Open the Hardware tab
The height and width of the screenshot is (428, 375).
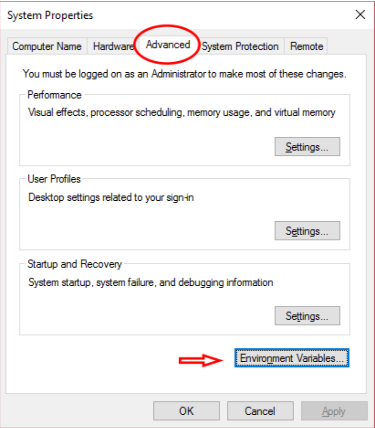coord(113,46)
